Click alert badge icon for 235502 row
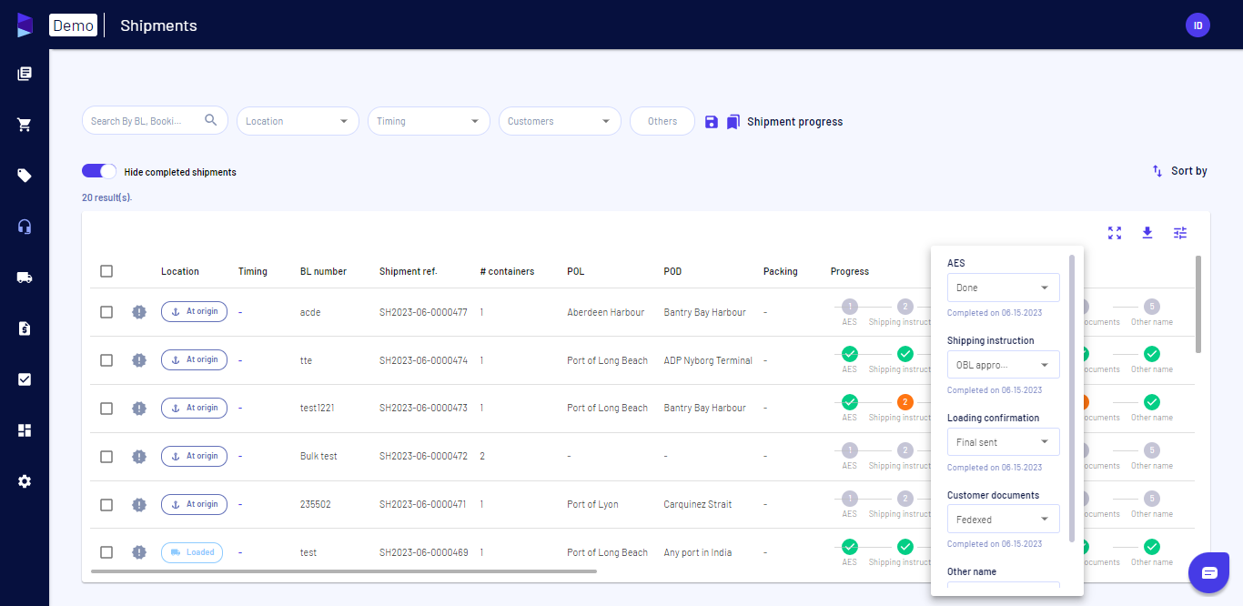1243x606 pixels. 138,505
